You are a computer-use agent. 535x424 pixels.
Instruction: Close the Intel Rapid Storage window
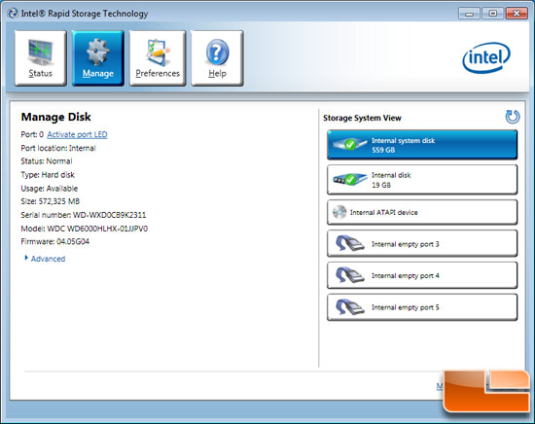pos(517,14)
